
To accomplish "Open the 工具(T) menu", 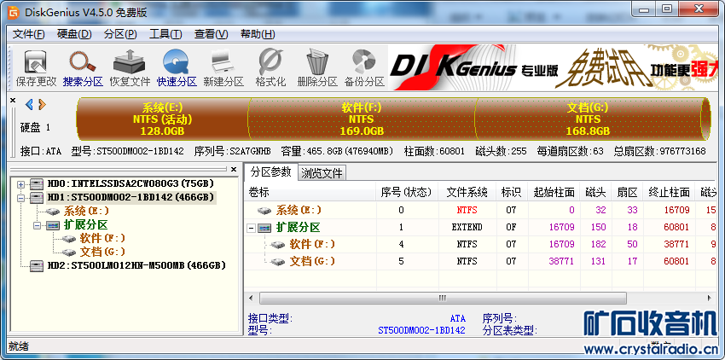I will click(x=165, y=34).
